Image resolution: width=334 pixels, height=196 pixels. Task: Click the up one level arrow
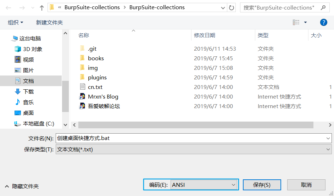42,8
